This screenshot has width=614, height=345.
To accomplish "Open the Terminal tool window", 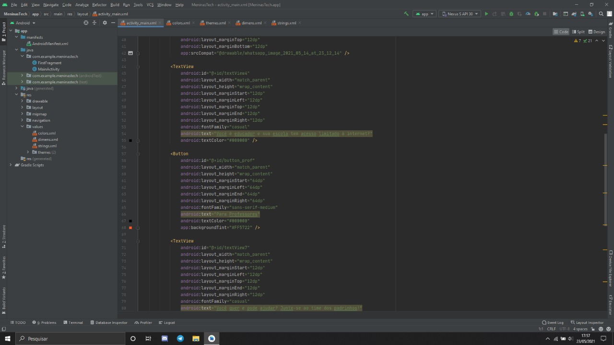I will [x=73, y=322].
